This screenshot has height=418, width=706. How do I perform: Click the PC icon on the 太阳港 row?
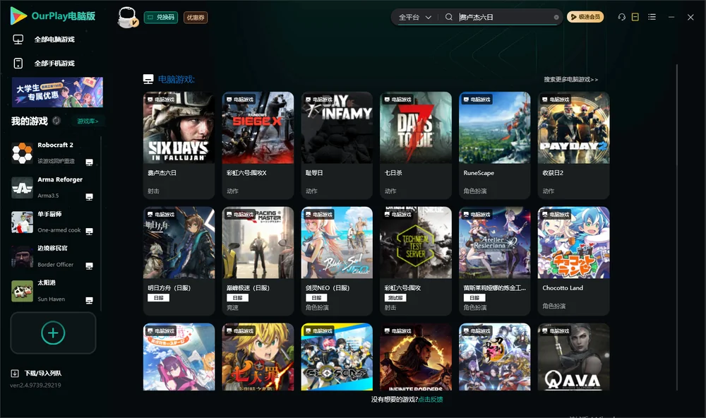(89, 301)
